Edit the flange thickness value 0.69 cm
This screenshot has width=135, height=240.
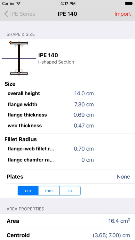pos(84,115)
